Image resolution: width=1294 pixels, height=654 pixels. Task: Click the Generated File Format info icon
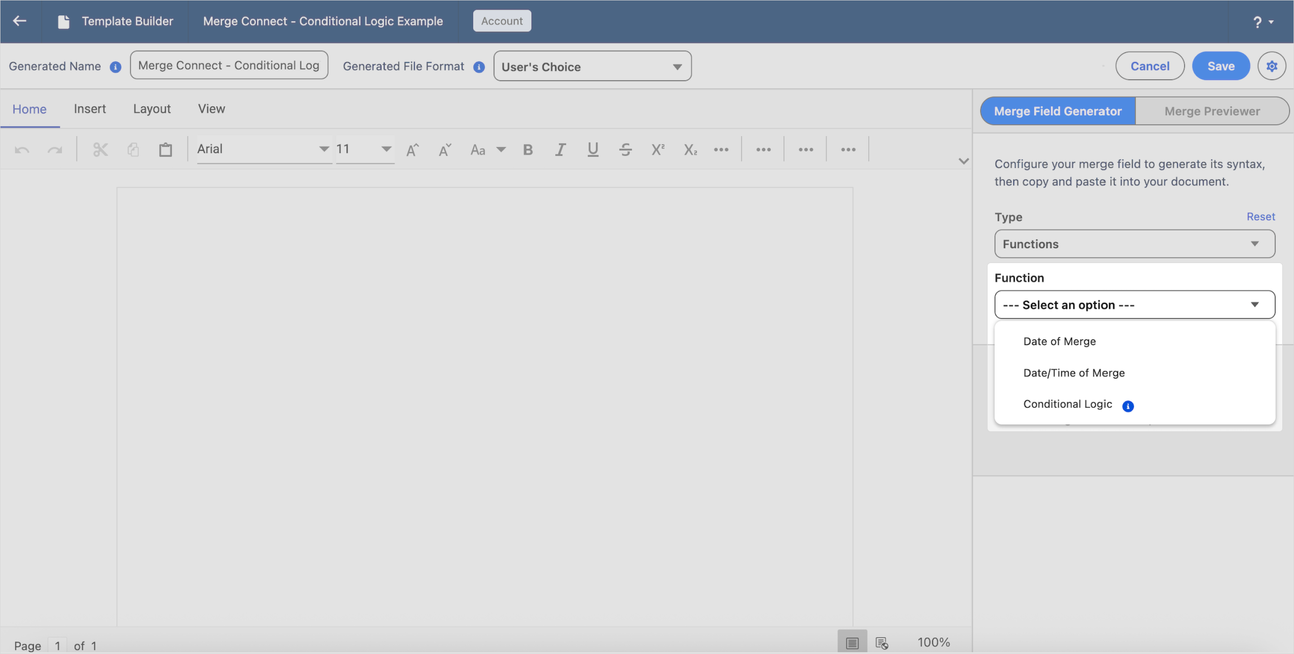point(479,67)
